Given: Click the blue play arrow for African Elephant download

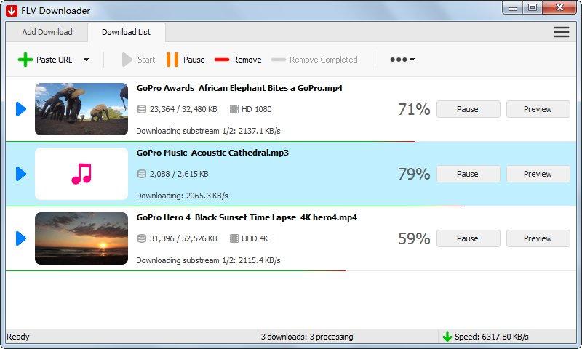Looking at the screenshot, I should (x=21, y=109).
